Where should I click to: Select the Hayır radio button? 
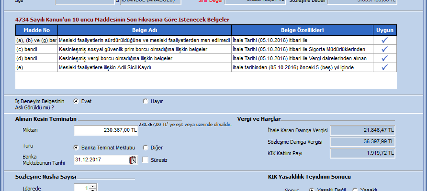[146, 101]
